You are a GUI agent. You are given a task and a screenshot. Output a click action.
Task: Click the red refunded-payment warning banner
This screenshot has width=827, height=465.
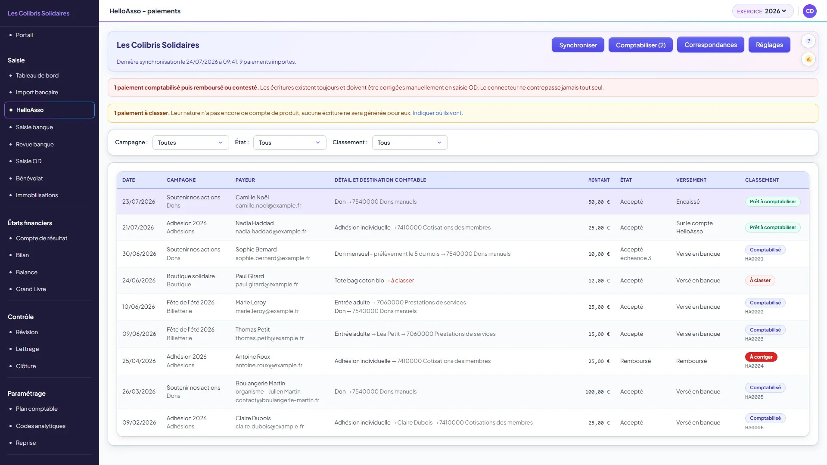point(463,87)
